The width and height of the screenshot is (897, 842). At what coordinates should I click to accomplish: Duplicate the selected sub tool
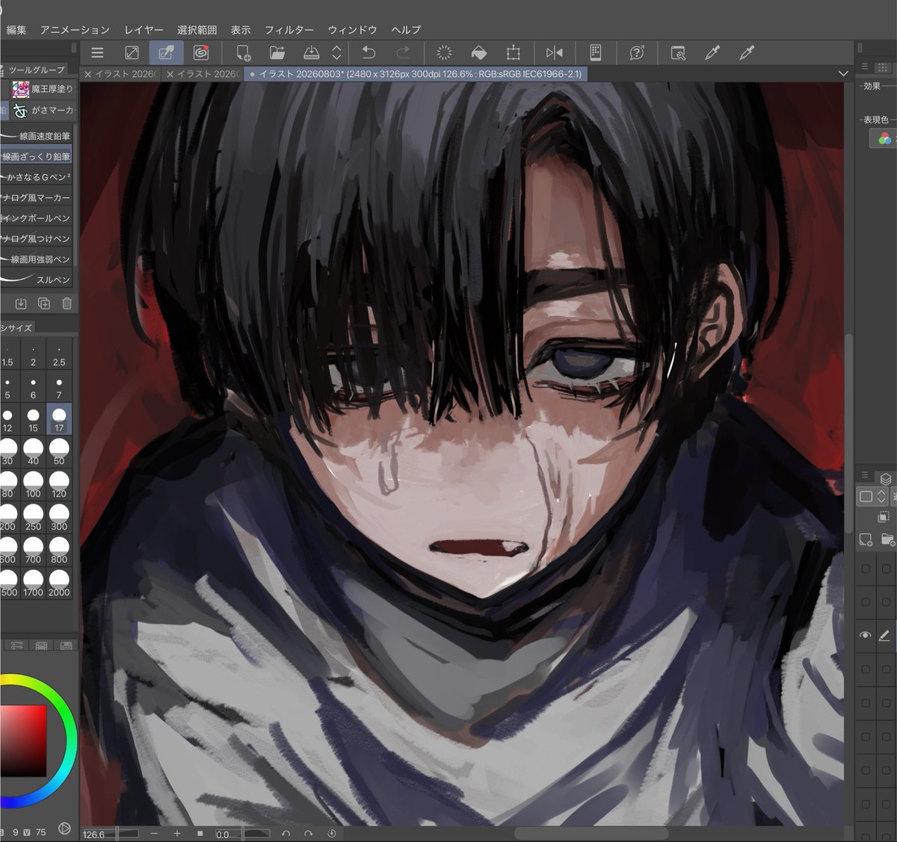[x=44, y=303]
